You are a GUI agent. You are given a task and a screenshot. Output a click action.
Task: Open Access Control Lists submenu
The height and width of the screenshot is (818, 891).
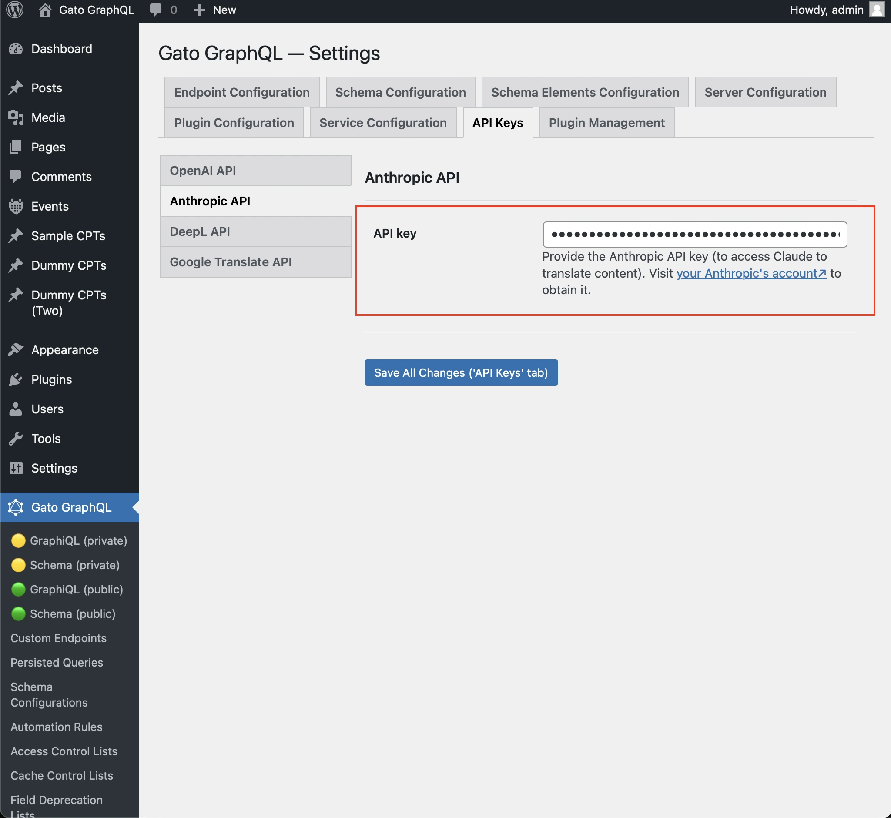pyautogui.click(x=64, y=751)
